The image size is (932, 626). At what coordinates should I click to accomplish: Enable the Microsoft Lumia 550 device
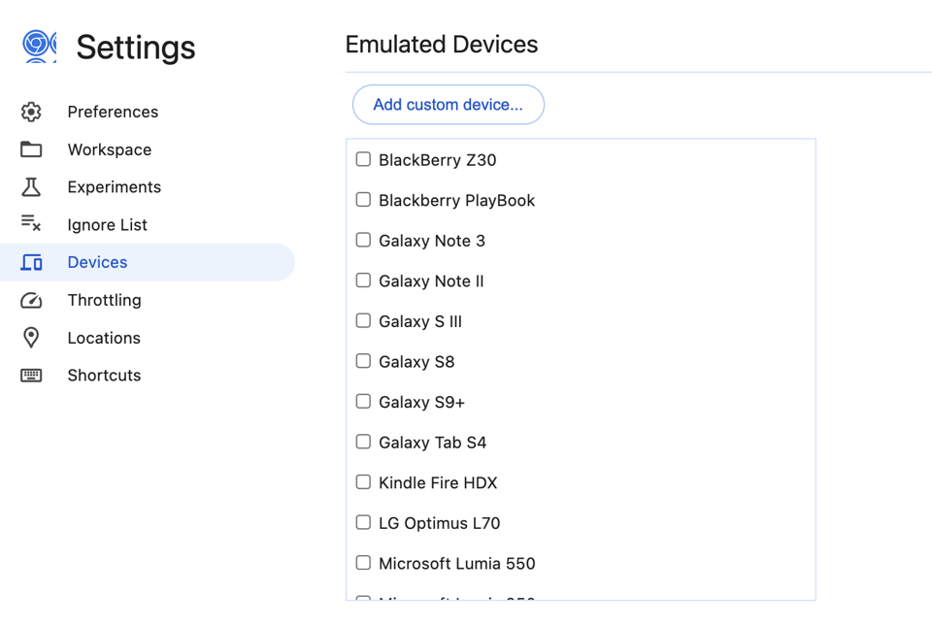click(x=363, y=562)
